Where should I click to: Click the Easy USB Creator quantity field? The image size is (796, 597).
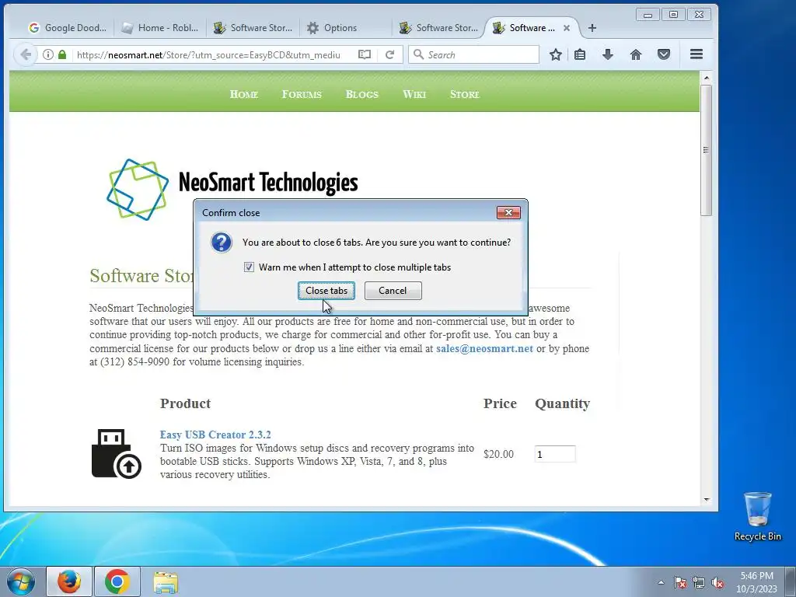(555, 454)
